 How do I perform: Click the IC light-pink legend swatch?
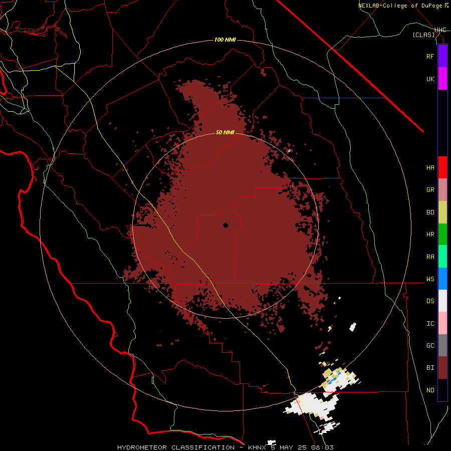pyautogui.click(x=442, y=323)
